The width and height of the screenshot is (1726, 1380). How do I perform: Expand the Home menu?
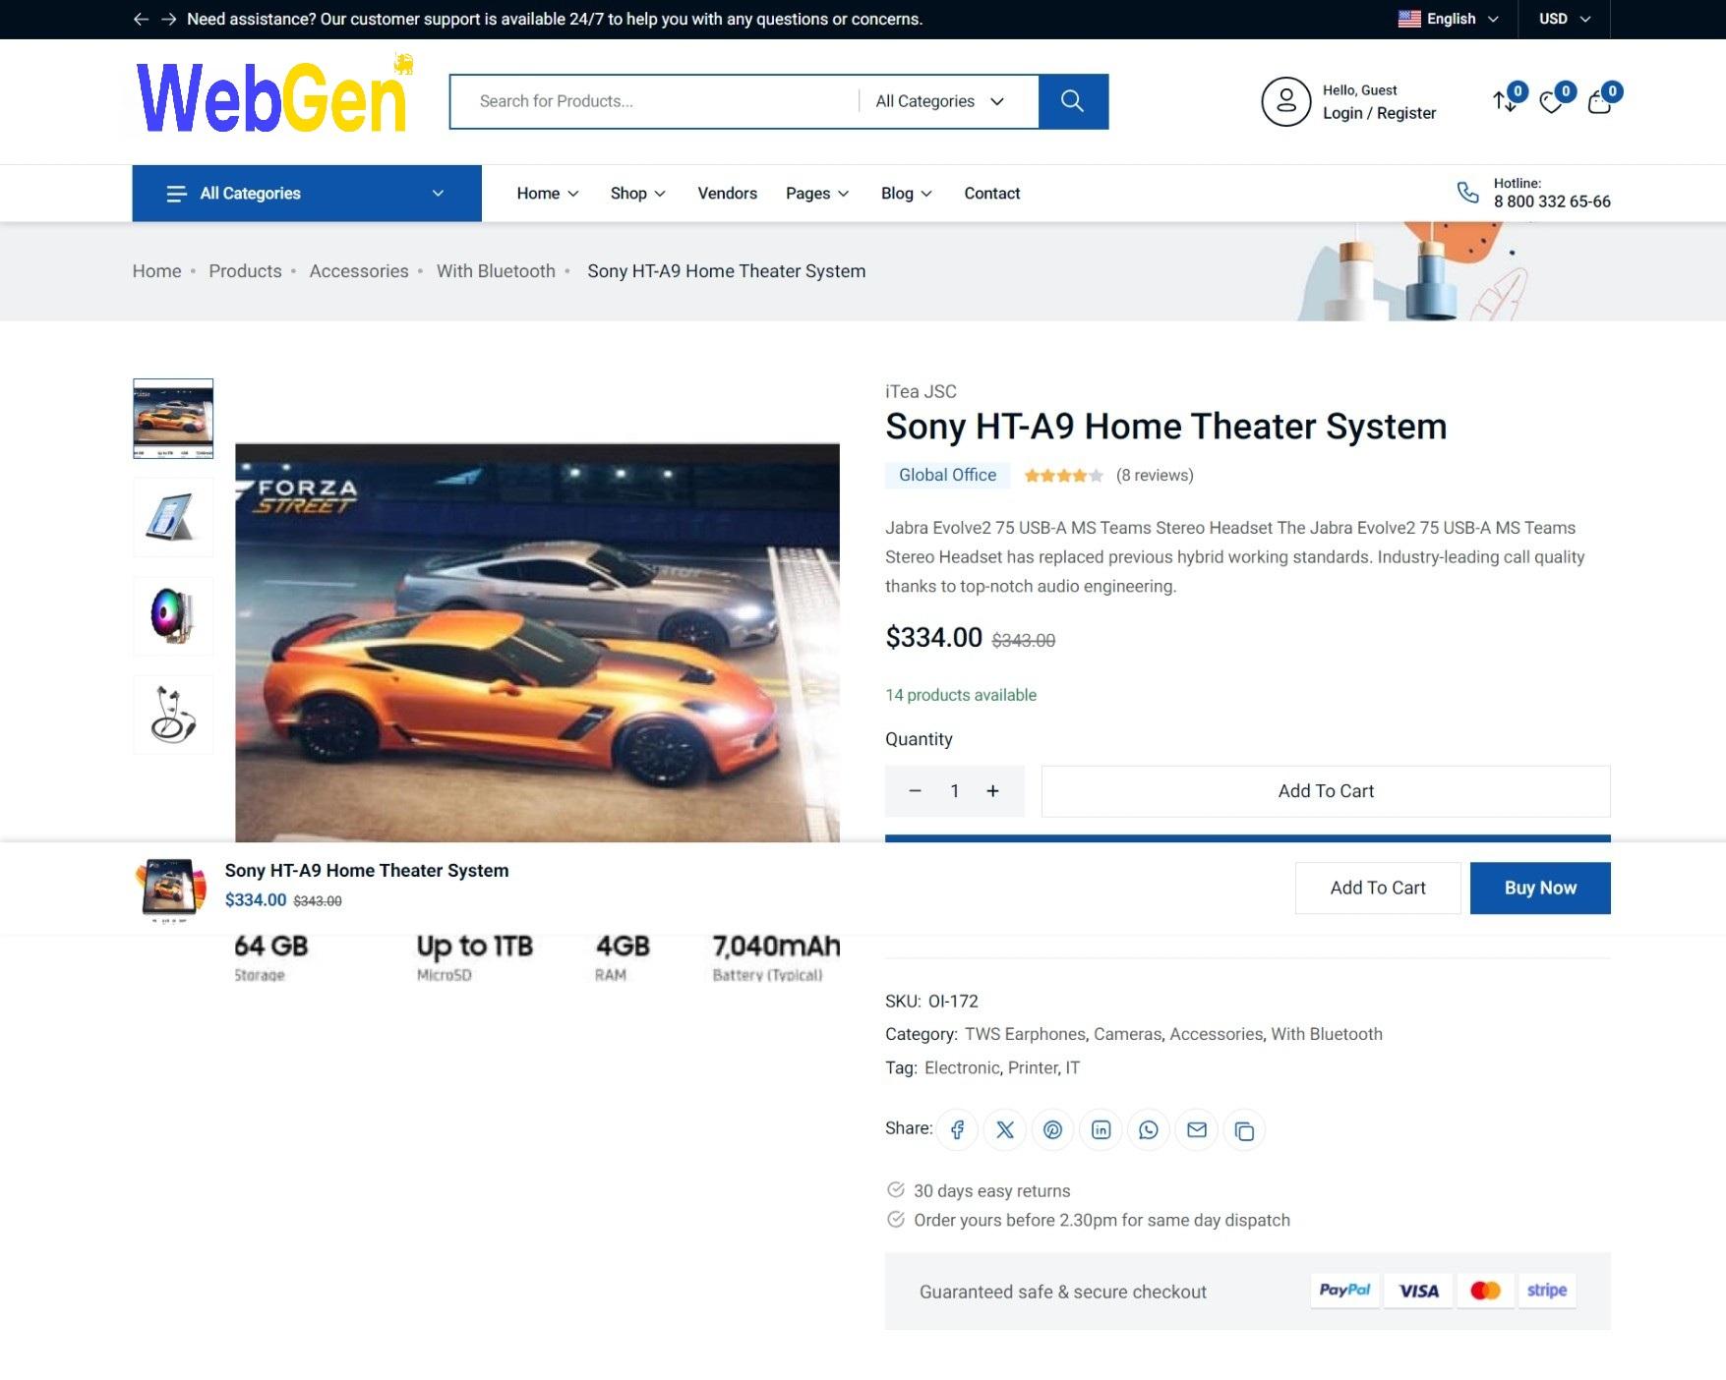[548, 194]
